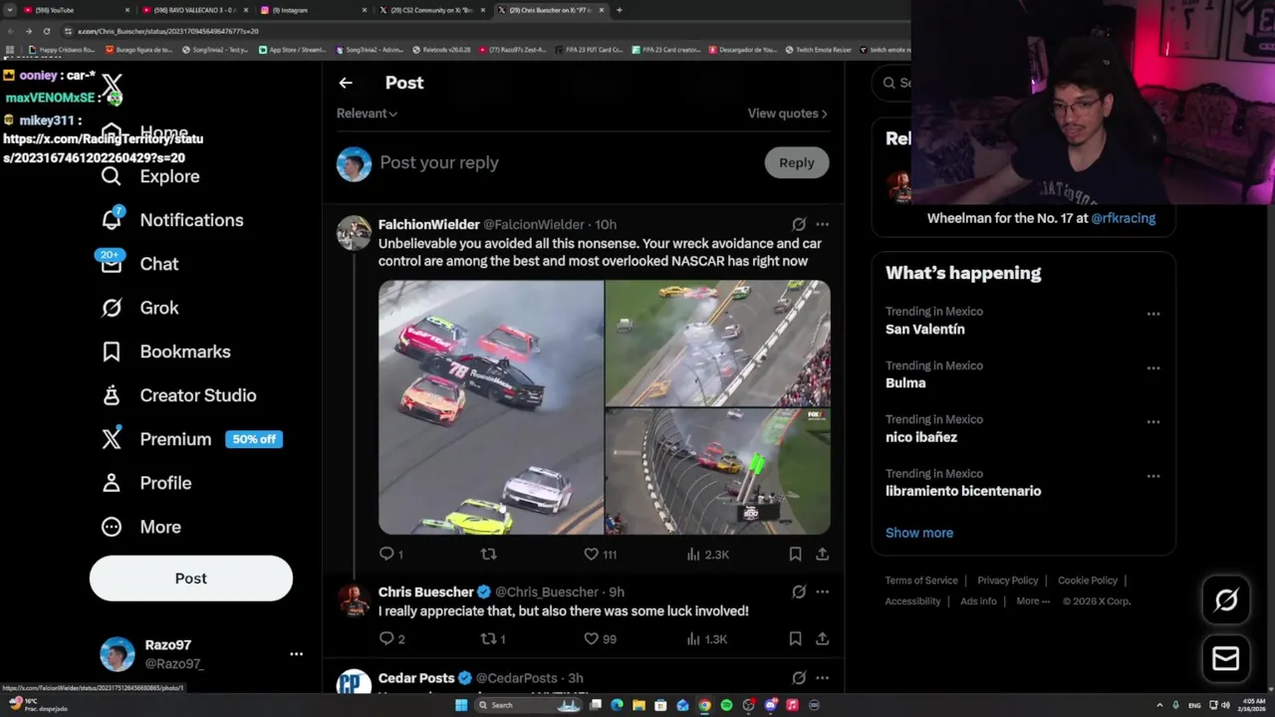
Task: Open Razo97 account menu dots
Action: (x=296, y=654)
